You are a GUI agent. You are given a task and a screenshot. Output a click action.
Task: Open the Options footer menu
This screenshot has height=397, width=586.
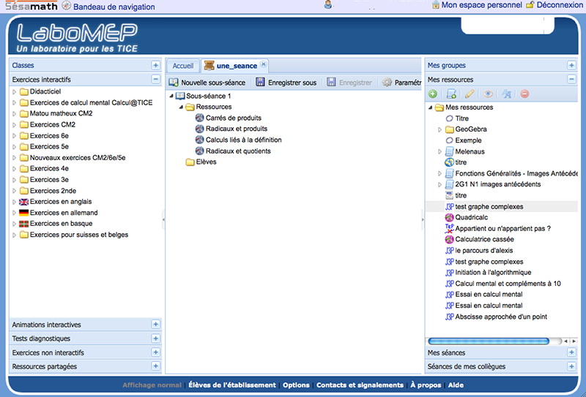coord(296,385)
